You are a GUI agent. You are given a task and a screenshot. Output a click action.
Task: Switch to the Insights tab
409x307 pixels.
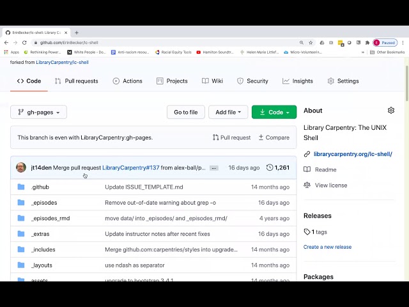tap(298, 81)
